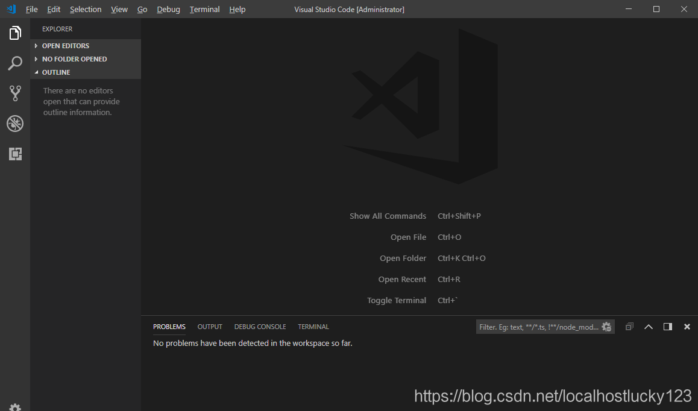
Task: Open the View menu
Action: 119,10
